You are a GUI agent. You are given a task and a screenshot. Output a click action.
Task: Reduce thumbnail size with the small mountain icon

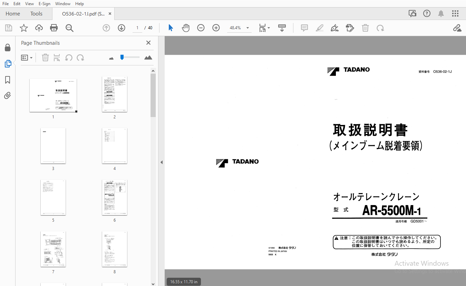111,58
